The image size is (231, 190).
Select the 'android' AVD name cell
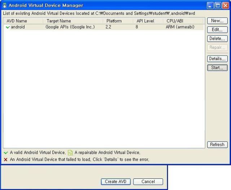[18, 27]
